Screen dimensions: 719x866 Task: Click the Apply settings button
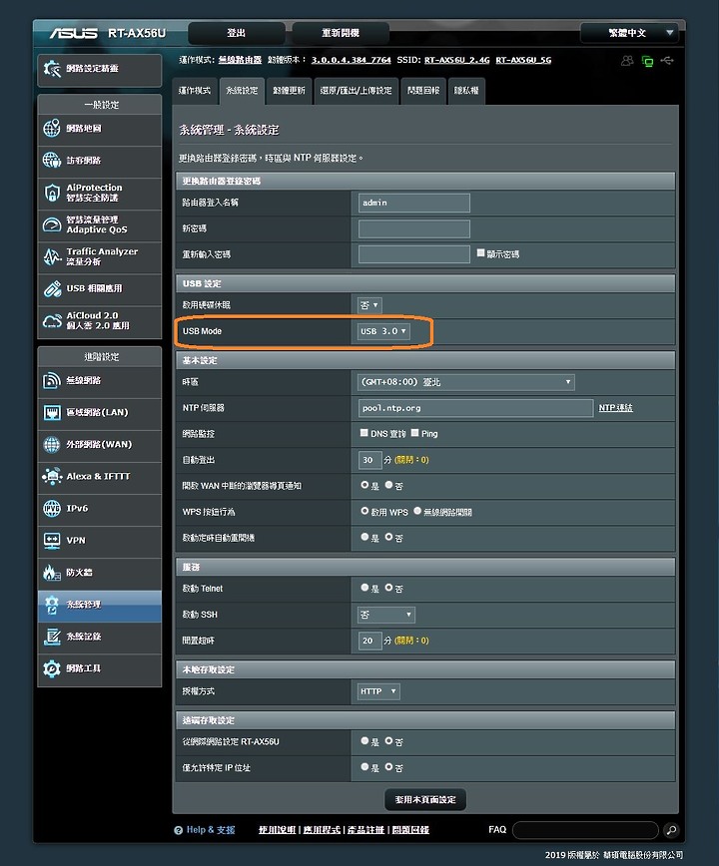(x=425, y=799)
